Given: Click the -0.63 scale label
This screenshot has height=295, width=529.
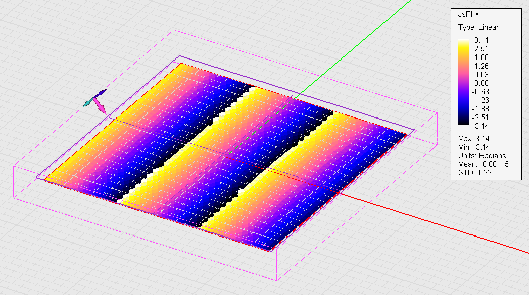Looking at the screenshot, I should tap(480, 92).
